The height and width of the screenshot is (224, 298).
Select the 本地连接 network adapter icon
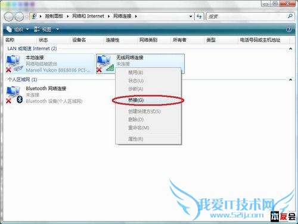click(x=14, y=64)
